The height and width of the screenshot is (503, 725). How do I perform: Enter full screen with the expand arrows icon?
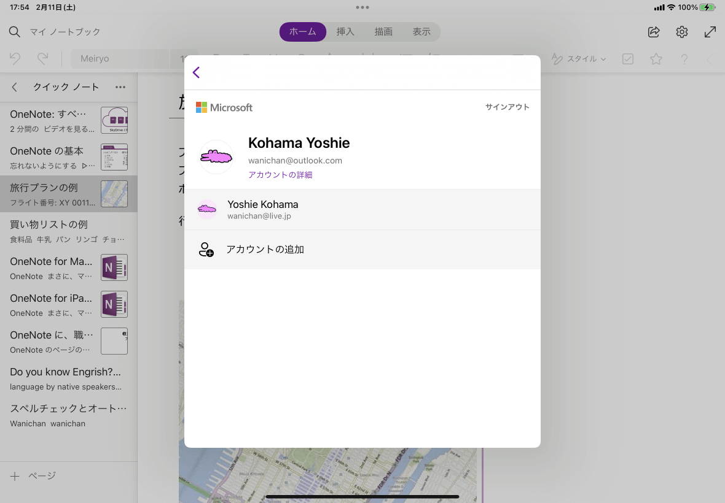710,32
